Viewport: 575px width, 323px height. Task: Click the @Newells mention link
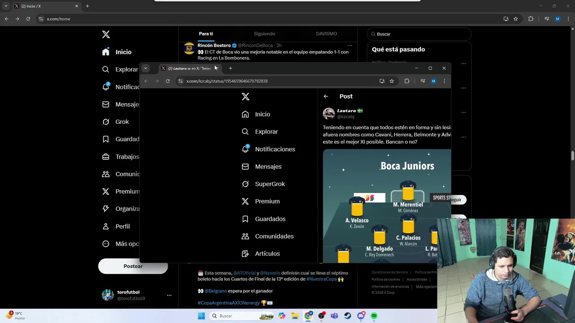(x=270, y=273)
